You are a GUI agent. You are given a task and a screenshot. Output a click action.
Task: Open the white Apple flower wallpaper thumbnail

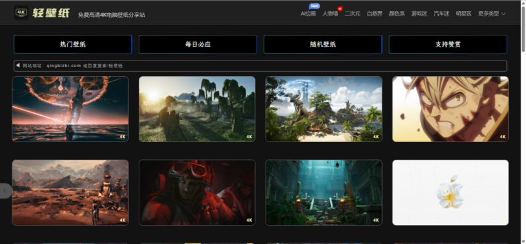click(450, 192)
